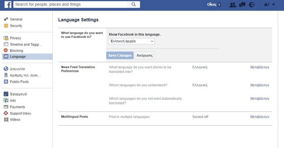Open the friend requests icon
Screen dimensions: 284x148
232,5
